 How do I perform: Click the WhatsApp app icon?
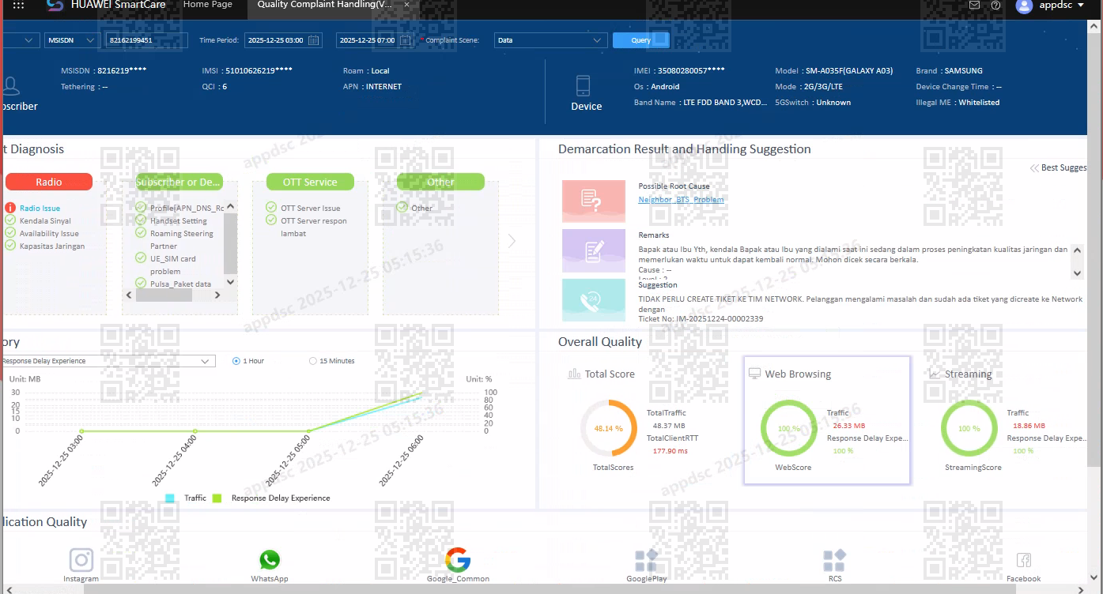[x=270, y=560]
